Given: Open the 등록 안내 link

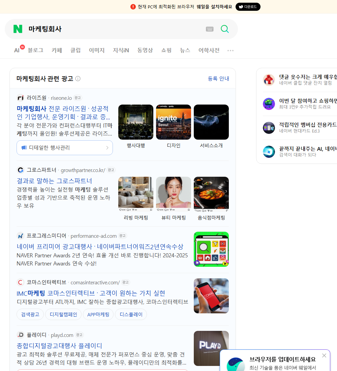Looking at the screenshot, I should pyautogui.click(x=218, y=79).
